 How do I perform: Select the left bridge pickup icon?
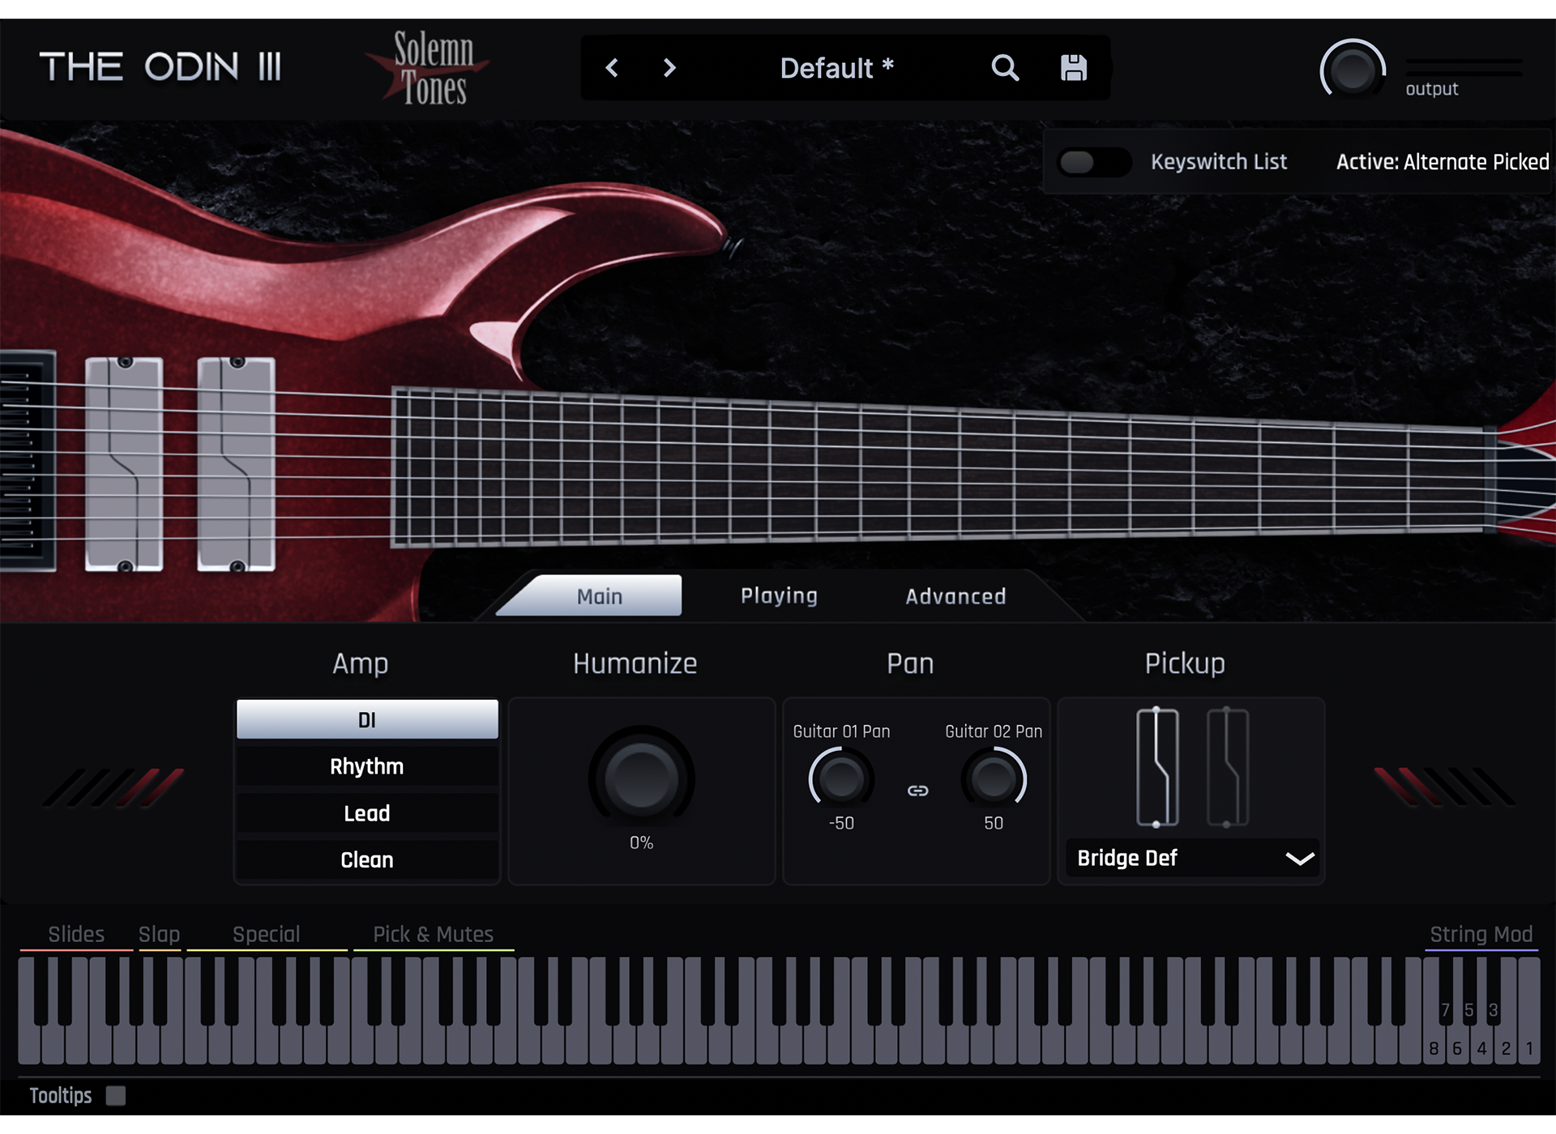[1157, 767]
